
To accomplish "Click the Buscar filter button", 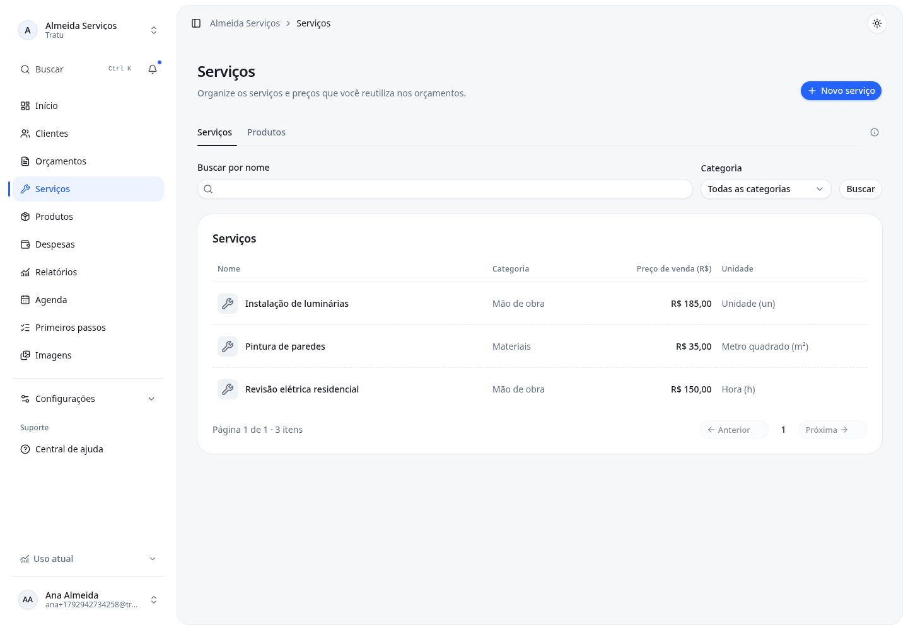I will [860, 189].
